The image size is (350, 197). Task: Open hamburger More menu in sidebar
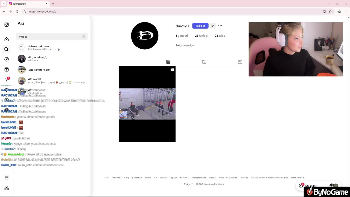7,178
